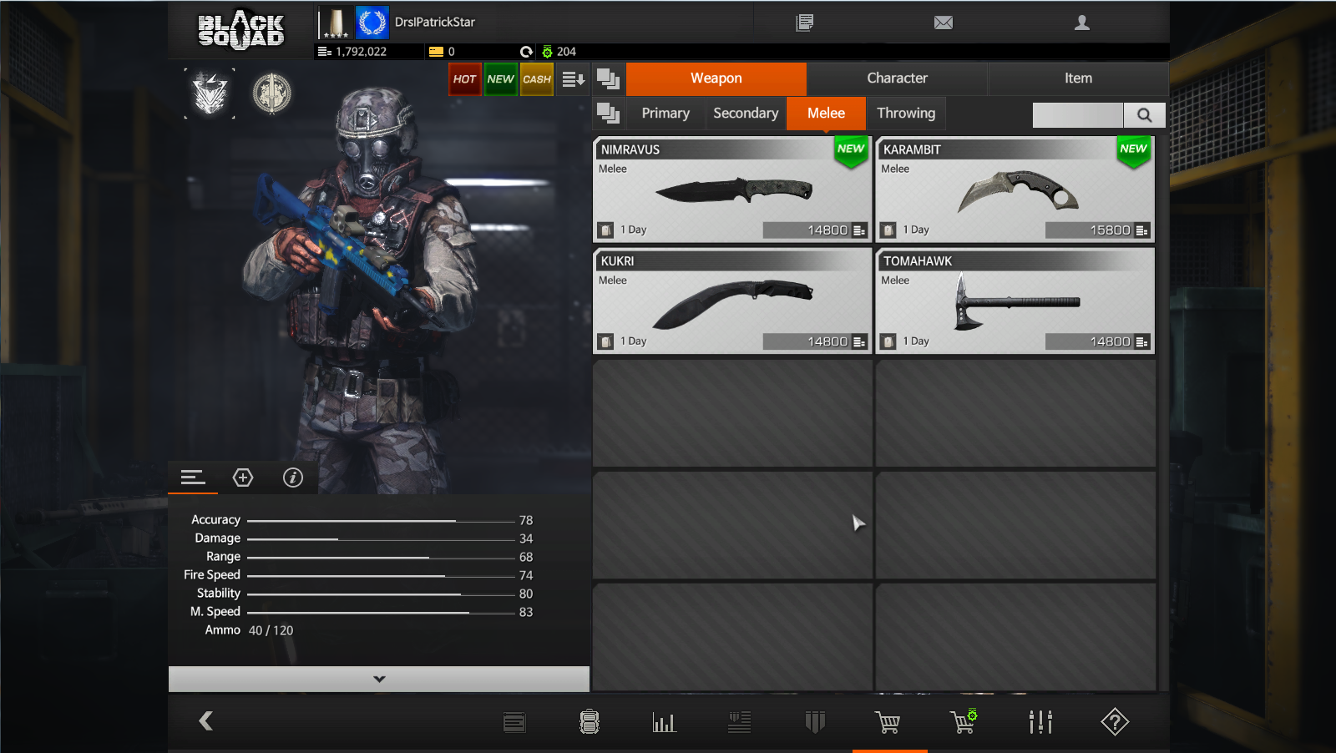The width and height of the screenshot is (1336, 753).
Task: Buy Tomahawk for 14800 gold
Action: [x=1098, y=342]
